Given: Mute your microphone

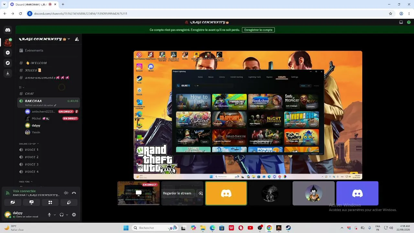Looking at the screenshot, I should click(49, 215).
